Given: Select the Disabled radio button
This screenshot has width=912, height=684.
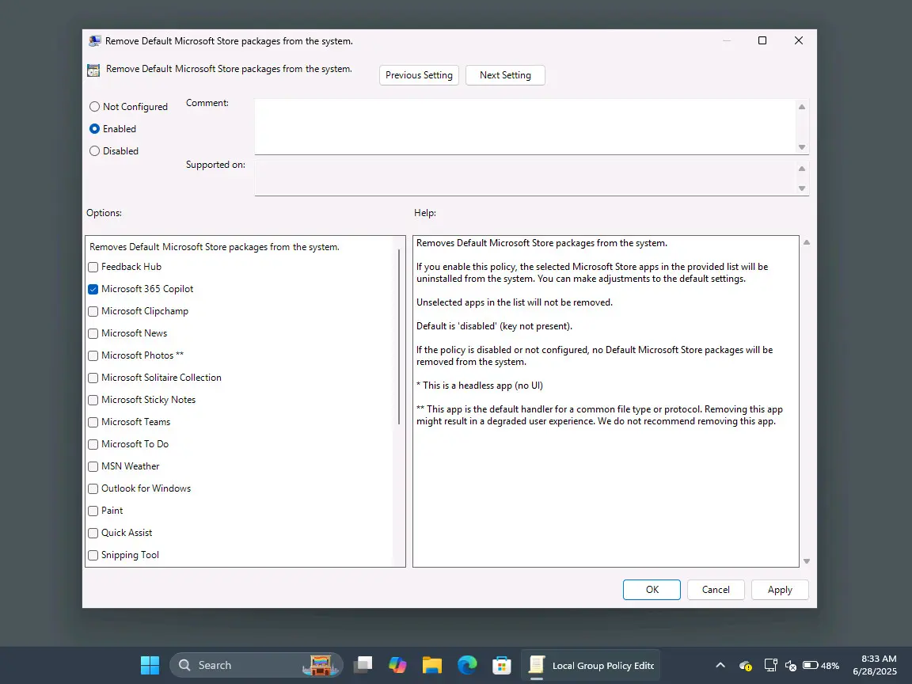Looking at the screenshot, I should click(x=94, y=150).
